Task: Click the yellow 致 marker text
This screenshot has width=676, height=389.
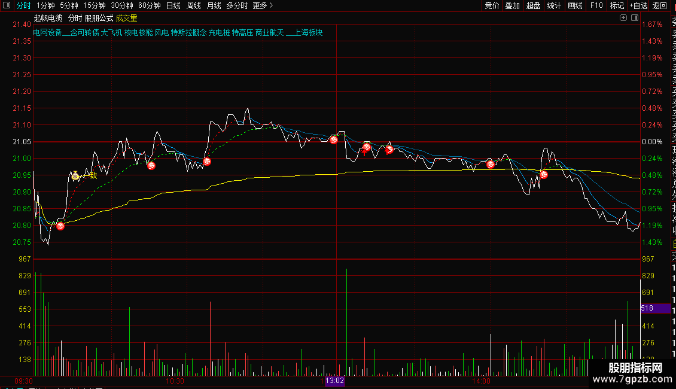Action: (x=93, y=175)
